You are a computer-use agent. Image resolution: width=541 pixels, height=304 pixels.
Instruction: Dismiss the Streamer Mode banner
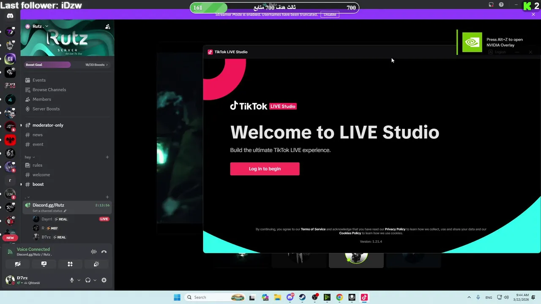pos(533,14)
